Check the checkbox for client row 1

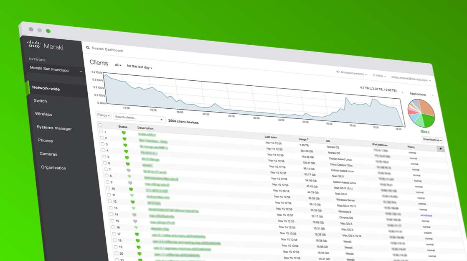[101, 131]
